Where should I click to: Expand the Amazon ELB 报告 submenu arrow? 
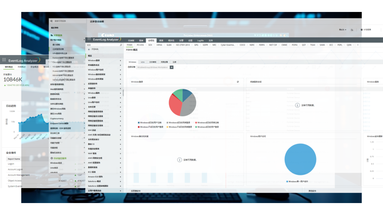click(x=120, y=177)
